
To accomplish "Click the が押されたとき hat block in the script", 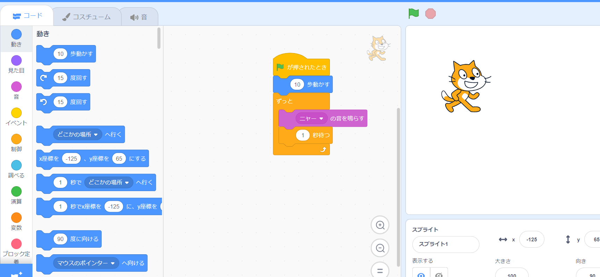I will coord(301,65).
